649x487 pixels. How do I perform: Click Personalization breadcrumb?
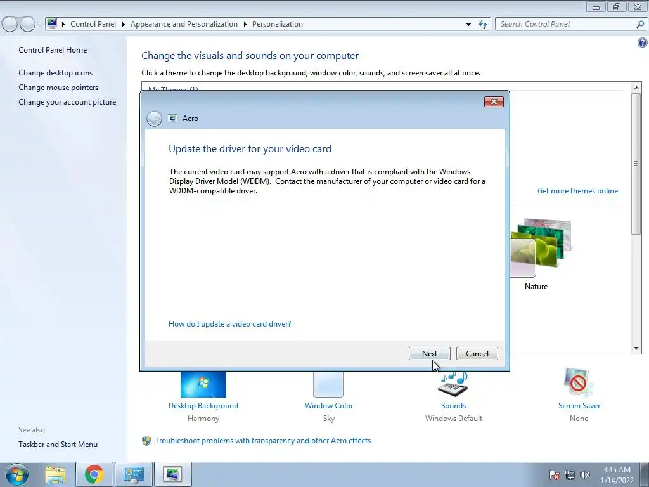coord(278,24)
